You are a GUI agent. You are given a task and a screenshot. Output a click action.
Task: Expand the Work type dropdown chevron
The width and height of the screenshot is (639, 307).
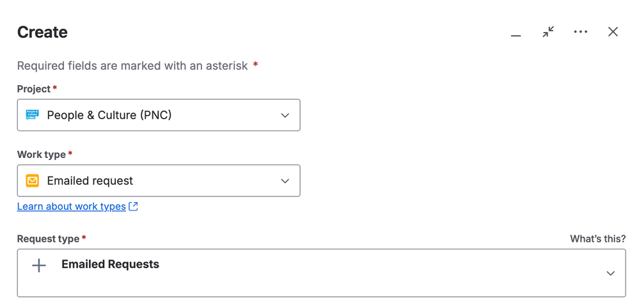tap(285, 181)
